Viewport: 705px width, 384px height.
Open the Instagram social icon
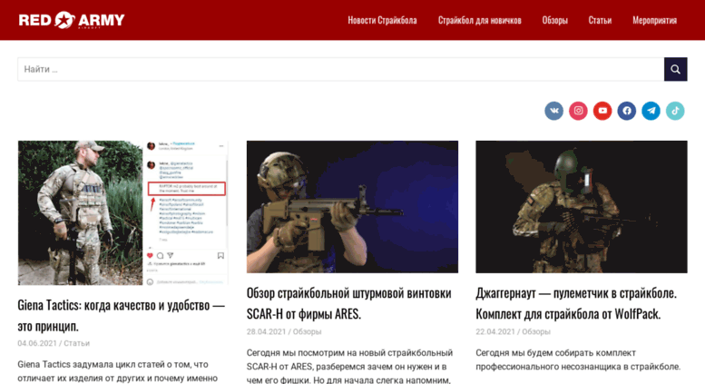[578, 111]
